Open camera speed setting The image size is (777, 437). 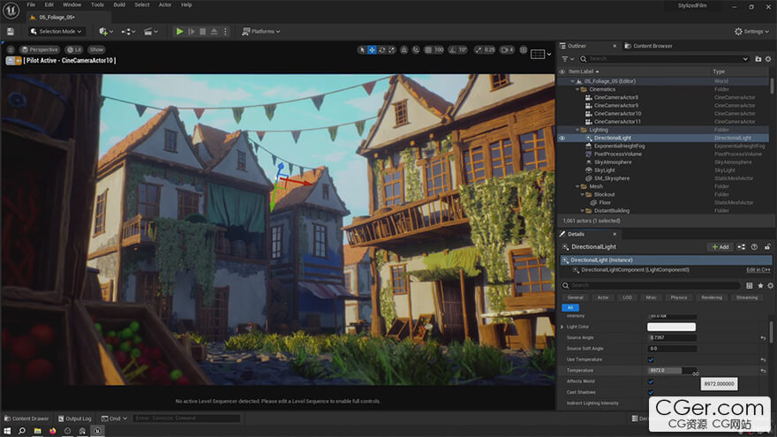(507, 49)
